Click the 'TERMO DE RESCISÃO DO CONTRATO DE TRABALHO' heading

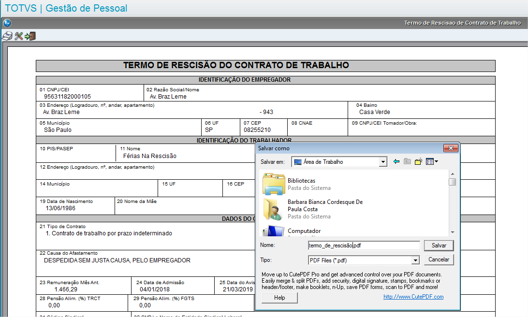(x=236, y=65)
